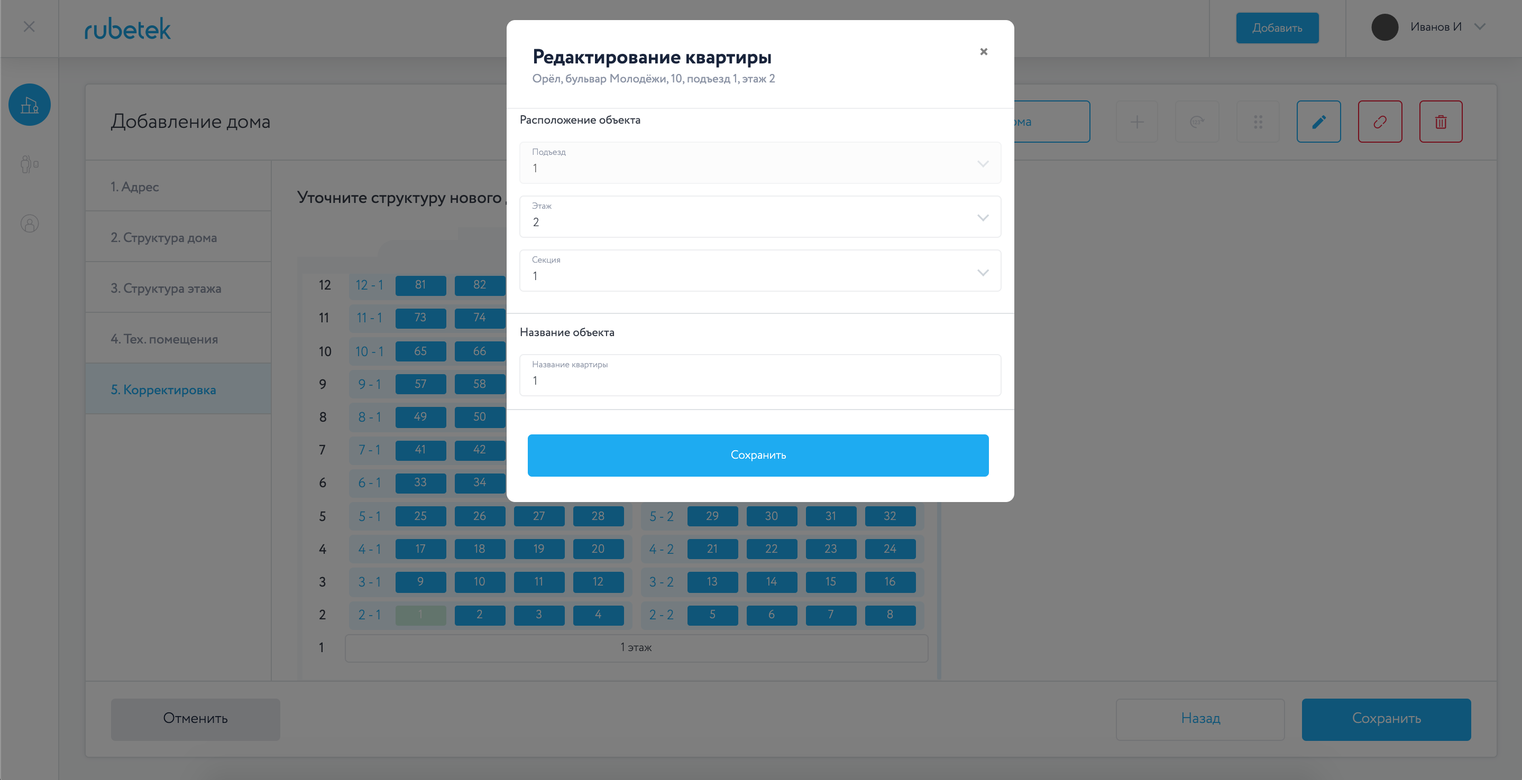Select apartment 41 on floor 7

point(420,450)
